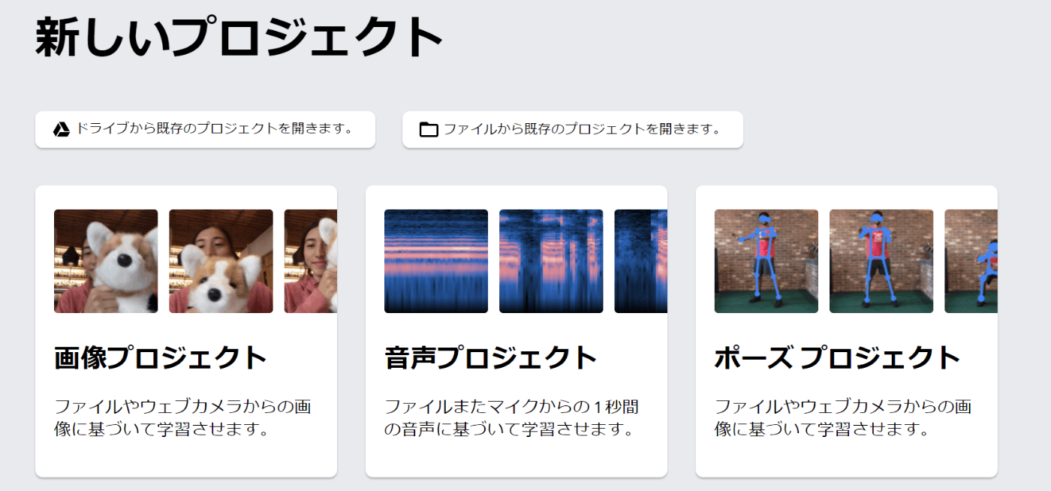Click the image project description text

pyautogui.click(x=182, y=418)
